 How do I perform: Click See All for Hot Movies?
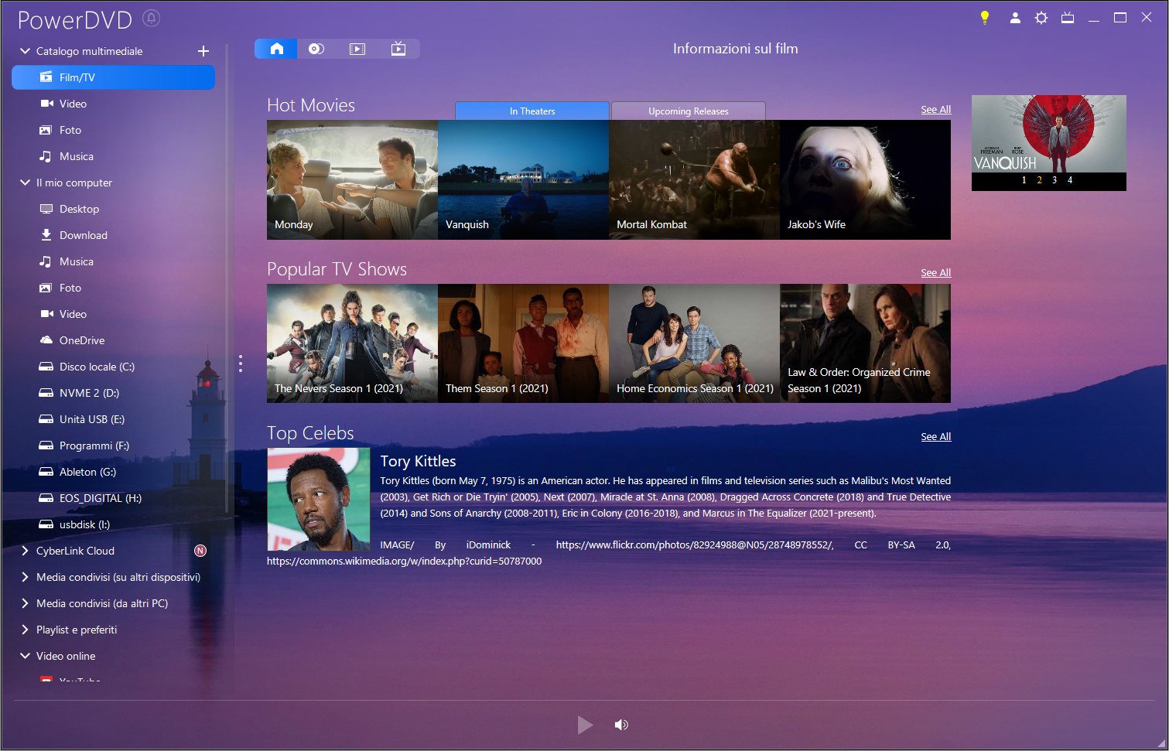pyautogui.click(x=935, y=110)
